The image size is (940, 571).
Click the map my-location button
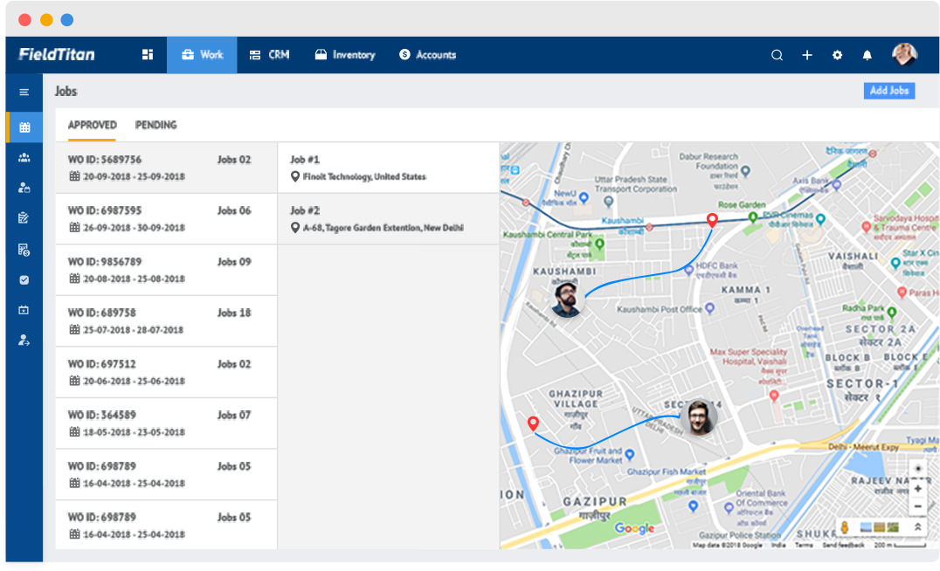(x=918, y=469)
